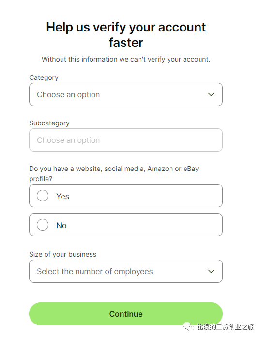The image size is (262, 339).
Task: Submit the form with Continue button
Action: coord(126,314)
